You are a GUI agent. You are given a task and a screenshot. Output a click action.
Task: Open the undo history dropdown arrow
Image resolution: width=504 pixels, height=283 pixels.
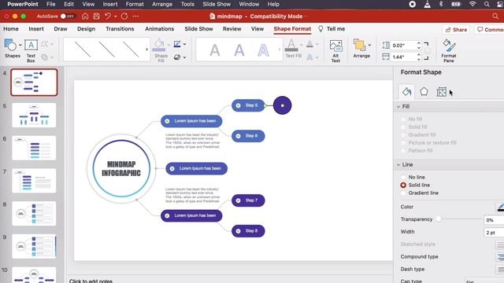point(115,17)
